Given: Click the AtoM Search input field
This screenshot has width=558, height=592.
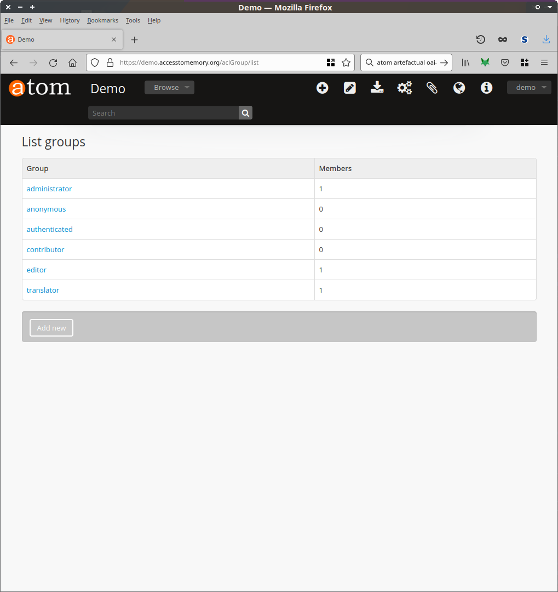Looking at the screenshot, I should click(x=163, y=113).
